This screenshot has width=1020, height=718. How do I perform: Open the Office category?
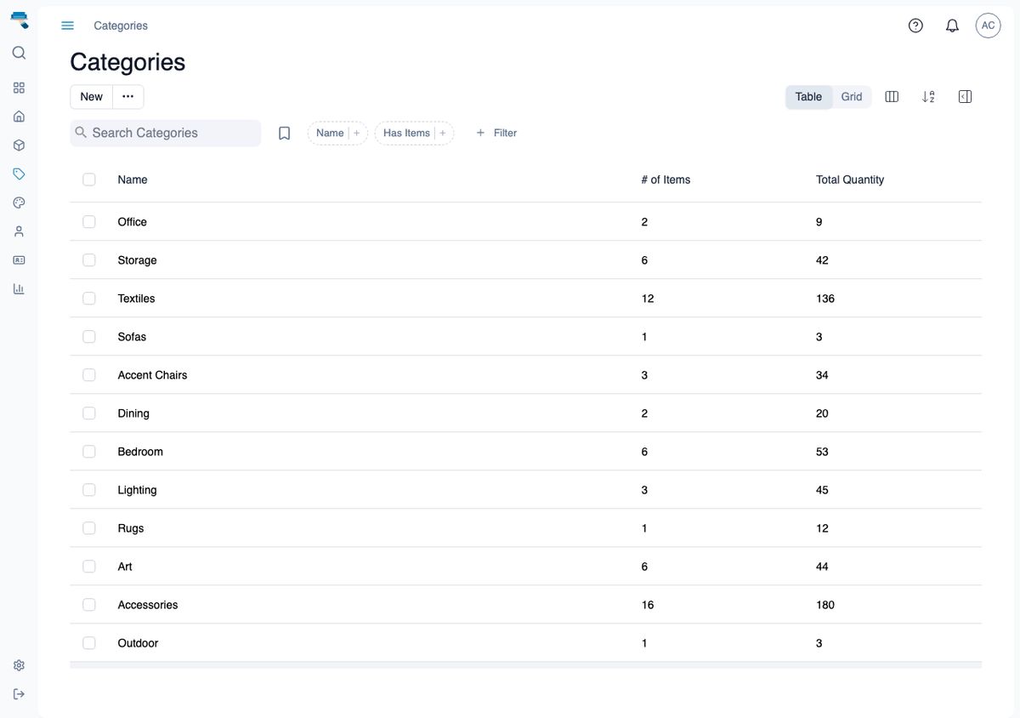click(x=133, y=222)
